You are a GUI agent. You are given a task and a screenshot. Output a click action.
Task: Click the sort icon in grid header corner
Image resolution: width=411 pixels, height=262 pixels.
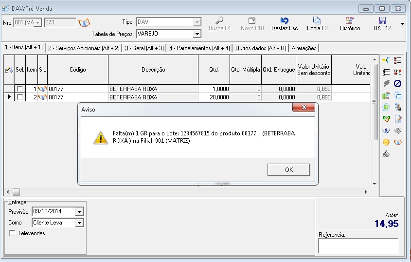pos(9,70)
